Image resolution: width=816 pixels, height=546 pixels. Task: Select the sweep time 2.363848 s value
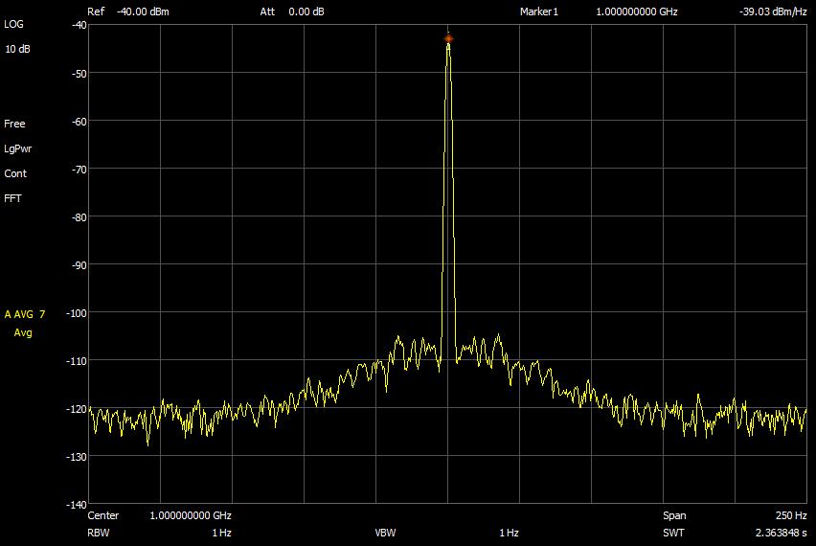pyautogui.click(x=782, y=533)
